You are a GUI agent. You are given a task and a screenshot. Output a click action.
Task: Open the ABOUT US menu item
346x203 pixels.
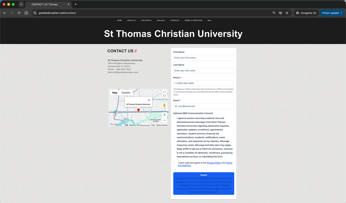[x=131, y=21]
